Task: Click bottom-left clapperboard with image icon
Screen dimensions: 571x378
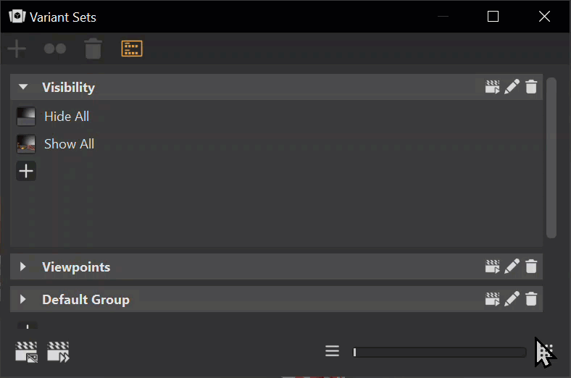Action: [x=26, y=352]
